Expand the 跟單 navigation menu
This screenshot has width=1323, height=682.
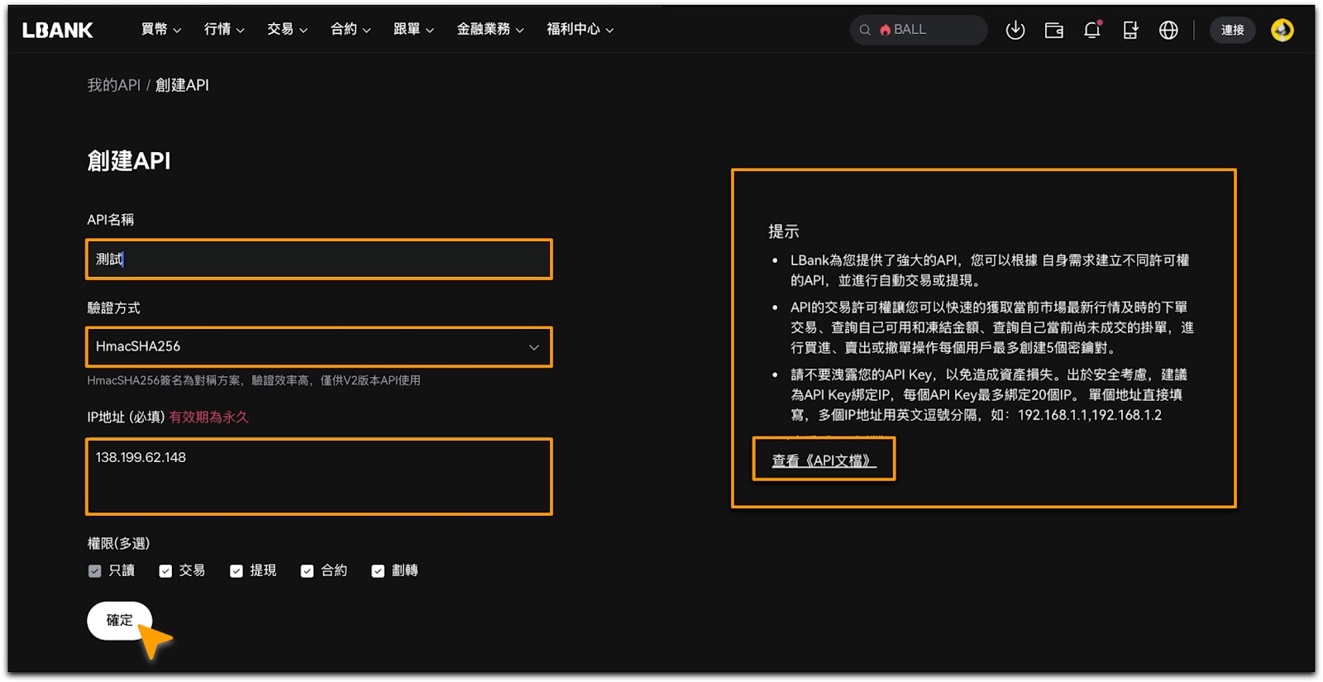pos(413,30)
